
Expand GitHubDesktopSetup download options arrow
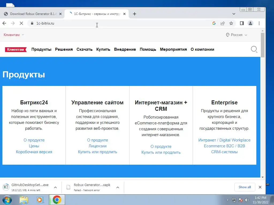[x=55, y=187]
